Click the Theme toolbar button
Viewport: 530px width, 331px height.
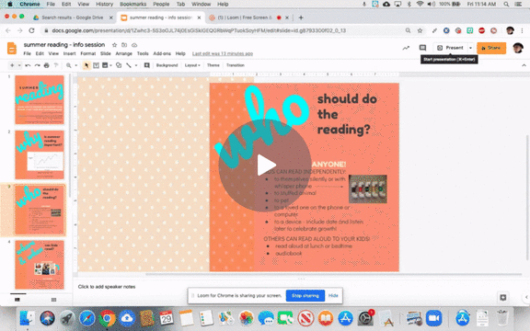pos(213,65)
